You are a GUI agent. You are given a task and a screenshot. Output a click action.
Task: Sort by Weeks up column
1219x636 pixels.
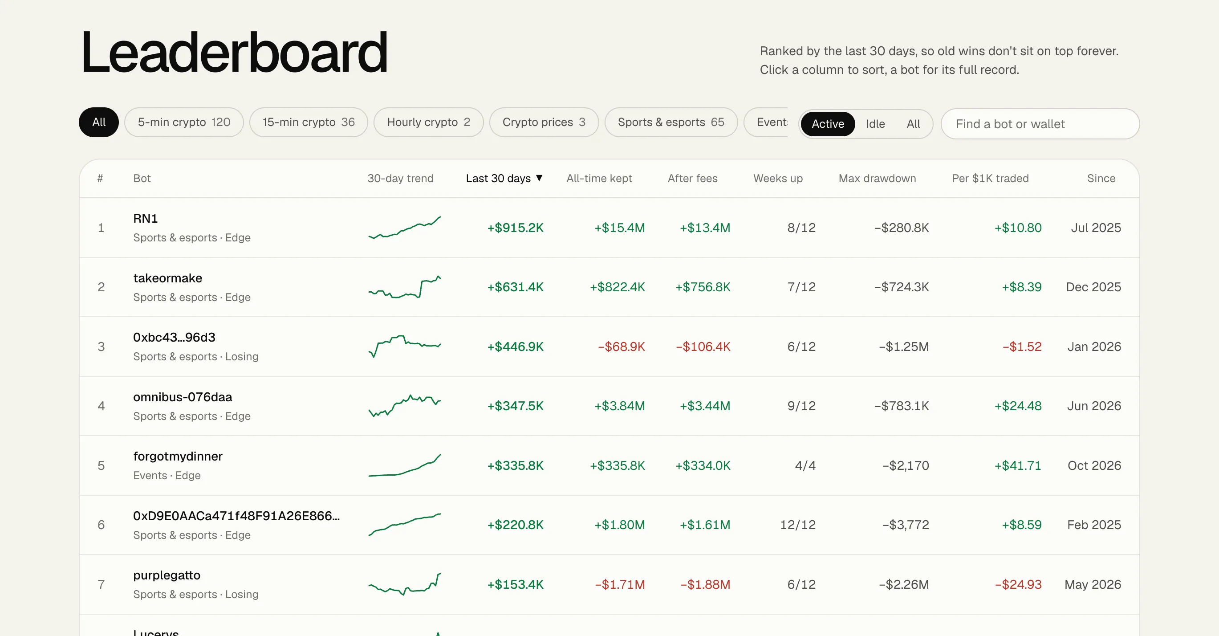pyautogui.click(x=778, y=179)
